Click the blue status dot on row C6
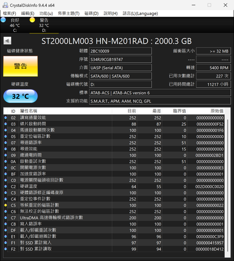The image size is (234, 261). click(5, 211)
